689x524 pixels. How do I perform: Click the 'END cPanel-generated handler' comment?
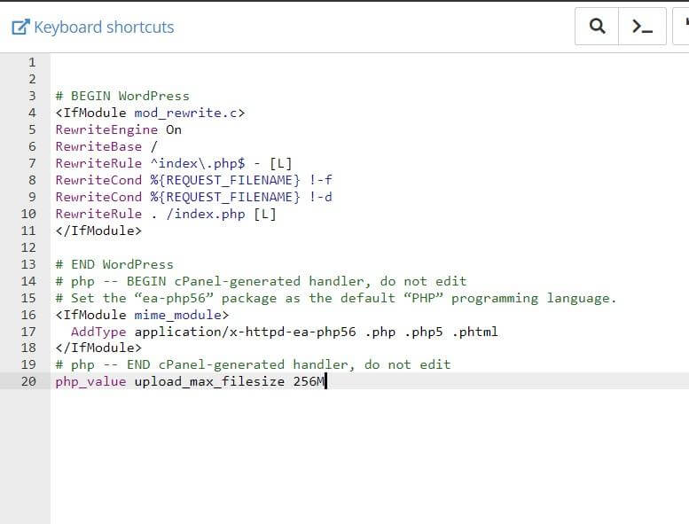(253, 364)
